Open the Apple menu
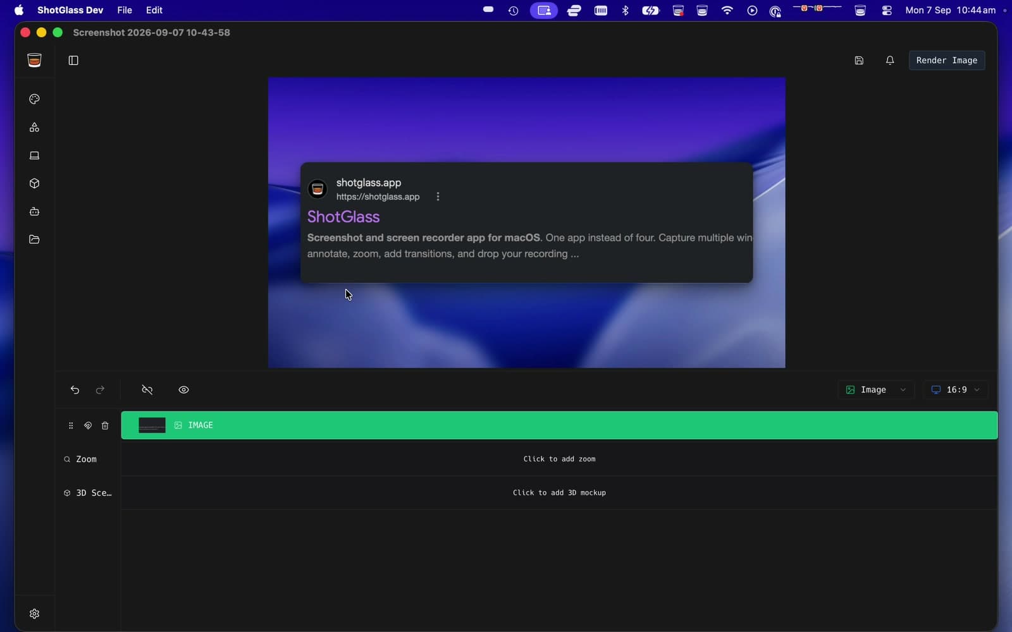This screenshot has height=632, width=1012. (19, 10)
